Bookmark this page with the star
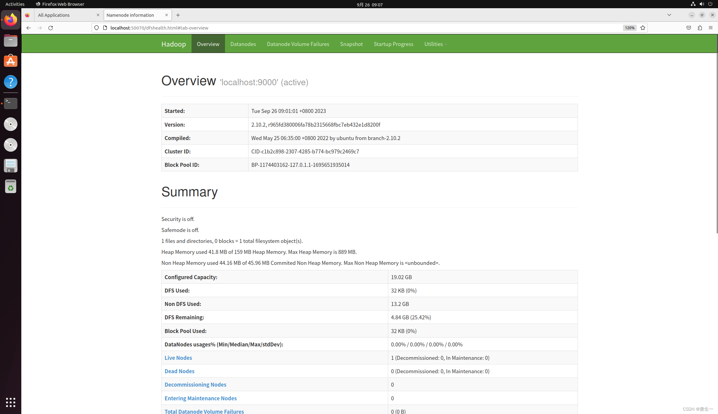 tap(643, 28)
